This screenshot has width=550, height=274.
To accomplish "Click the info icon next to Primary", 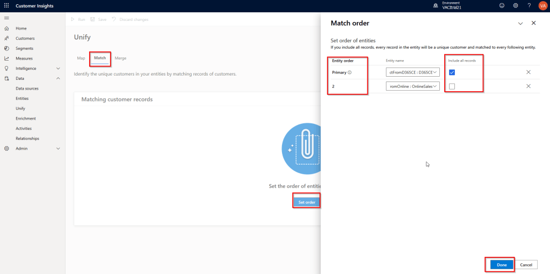I will point(350,72).
